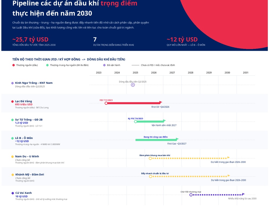270x209 pixels.
Task: Open the Sư Tử Trắng – GĐ 2B project label
Action: point(29,120)
